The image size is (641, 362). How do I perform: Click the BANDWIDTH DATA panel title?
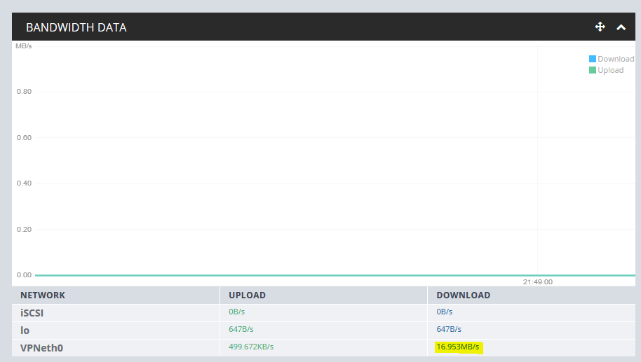tap(76, 27)
